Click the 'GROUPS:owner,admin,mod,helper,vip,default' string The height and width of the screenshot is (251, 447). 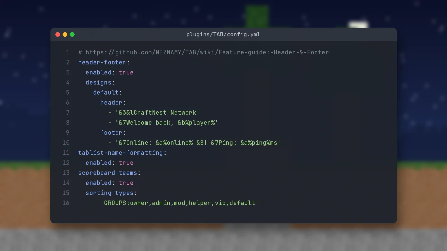click(x=179, y=203)
